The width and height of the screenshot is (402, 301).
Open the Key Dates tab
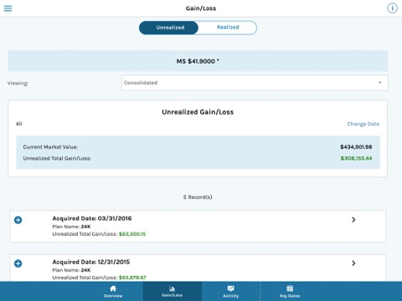click(290, 291)
